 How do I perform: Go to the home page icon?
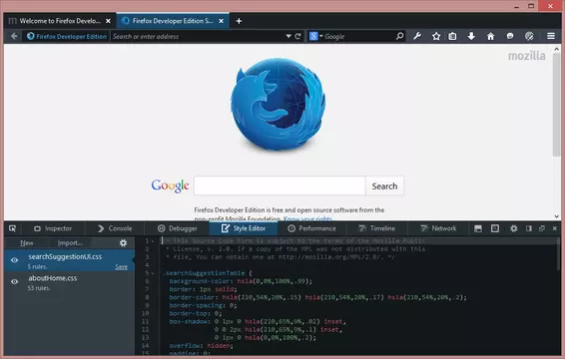tap(490, 36)
